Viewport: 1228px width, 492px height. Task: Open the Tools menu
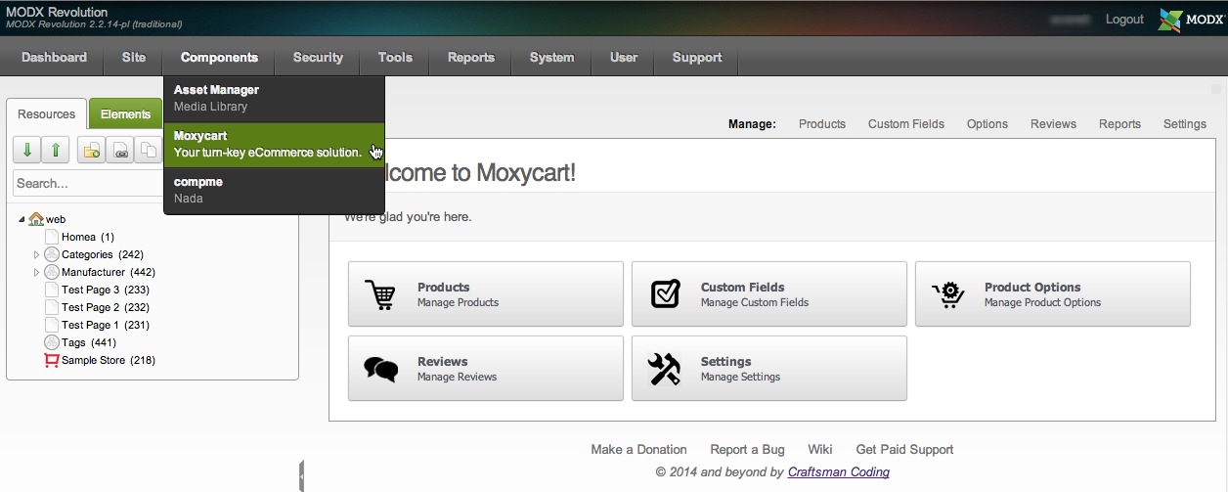(x=395, y=58)
